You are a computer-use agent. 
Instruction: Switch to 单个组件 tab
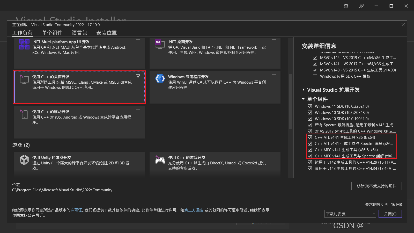click(x=52, y=33)
